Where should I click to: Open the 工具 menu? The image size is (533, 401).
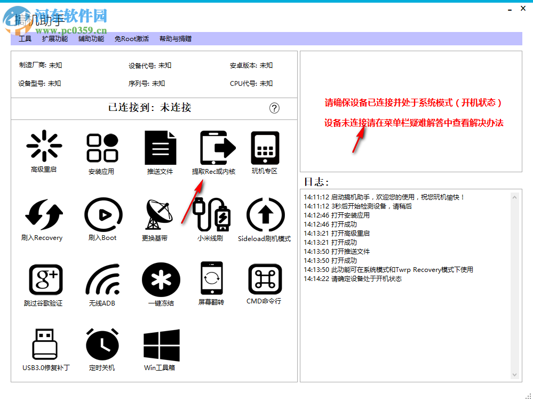25,39
